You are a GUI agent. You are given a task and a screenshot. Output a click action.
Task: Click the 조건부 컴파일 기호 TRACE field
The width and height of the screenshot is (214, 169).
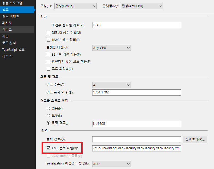(137, 25)
